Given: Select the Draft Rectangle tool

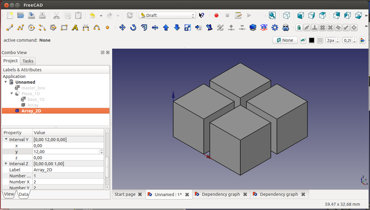Looking at the screenshot, I should coord(64,28).
